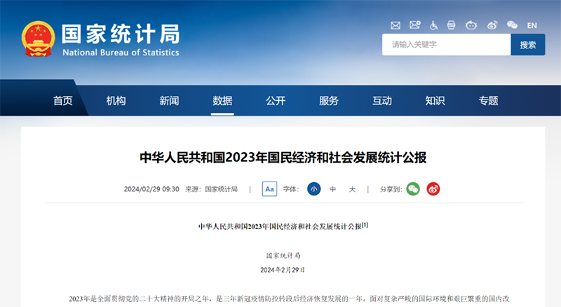Image resolution: width=561 pixels, height=307 pixels.
Task: Open the 数据 navigation tab
Action: 222,101
